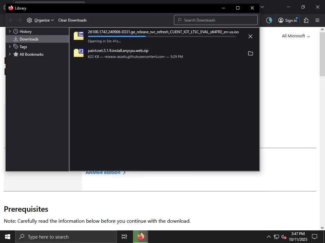The image size is (325, 243).
Task: Select the ISO download file name
Action: pyautogui.click(x=163, y=32)
